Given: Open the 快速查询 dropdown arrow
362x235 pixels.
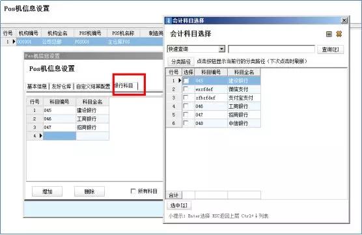Looking at the screenshot, I should [x=221, y=49].
